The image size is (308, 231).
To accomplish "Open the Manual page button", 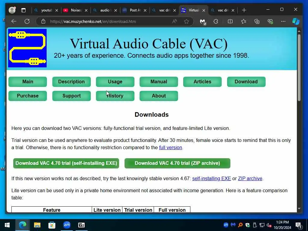I will [159, 82].
